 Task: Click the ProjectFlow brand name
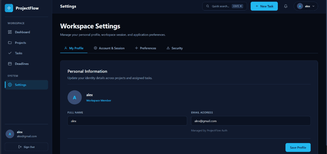click(27, 8)
